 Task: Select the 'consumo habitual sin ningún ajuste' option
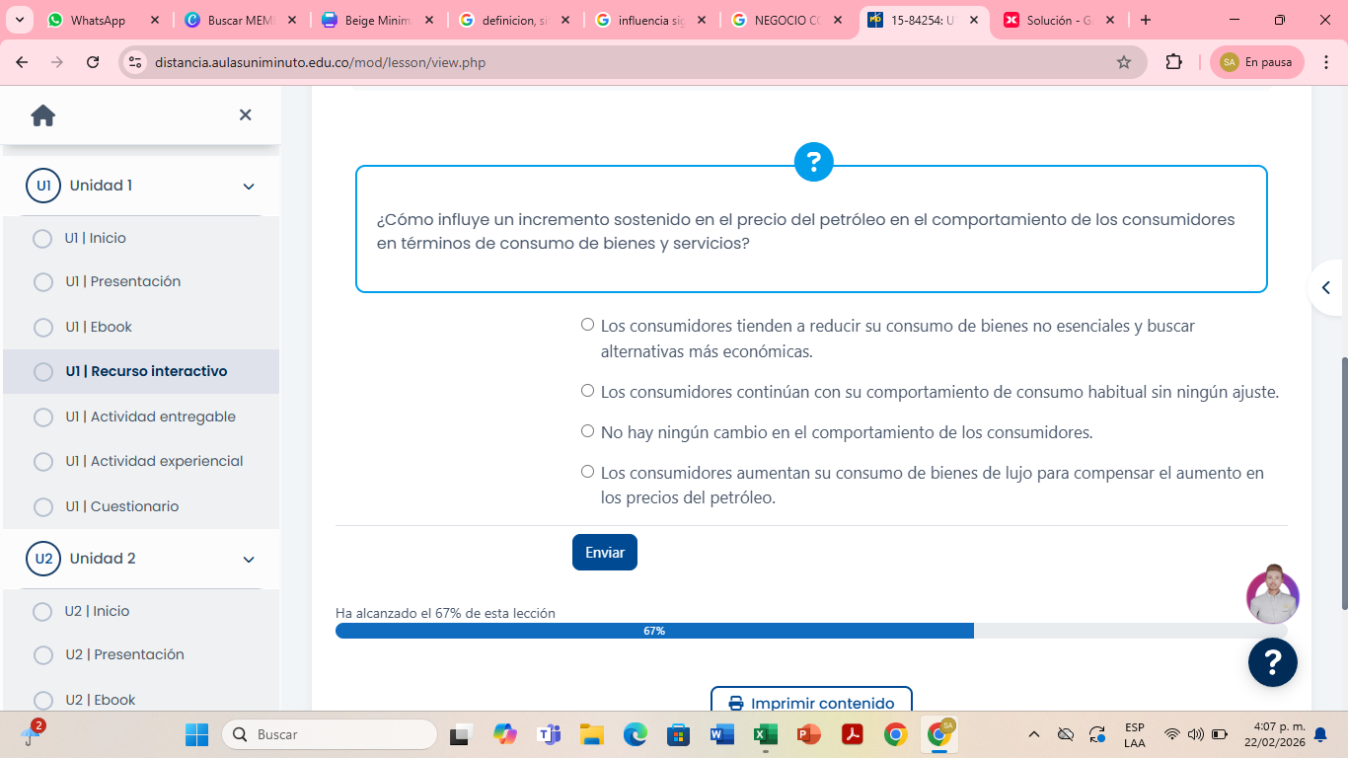pyautogui.click(x=588, y=391)
